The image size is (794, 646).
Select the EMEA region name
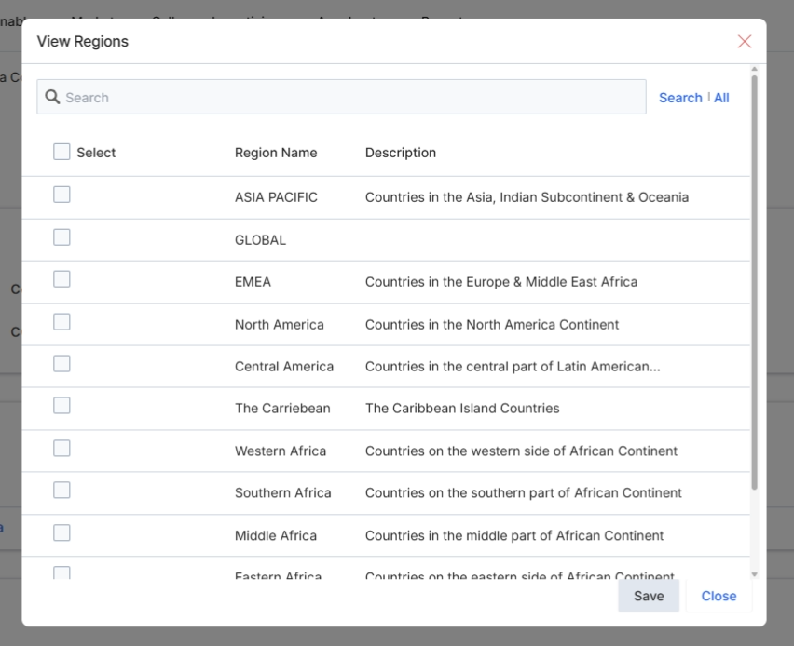click(x=253, y=282)
